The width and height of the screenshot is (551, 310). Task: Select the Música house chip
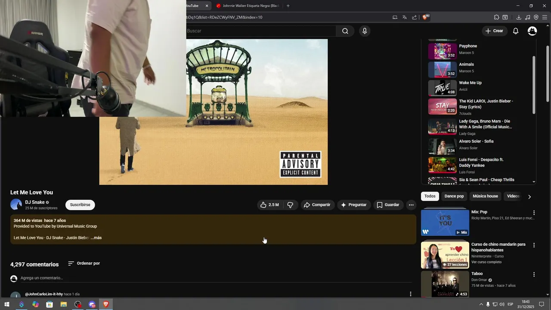[485, 196]
